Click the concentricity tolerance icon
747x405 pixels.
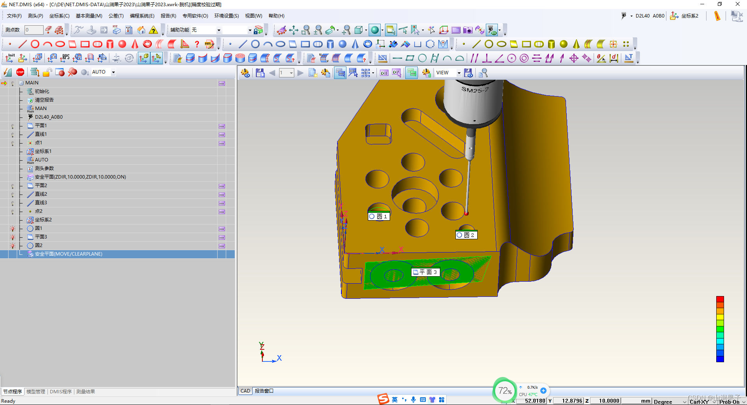(524, 58)
